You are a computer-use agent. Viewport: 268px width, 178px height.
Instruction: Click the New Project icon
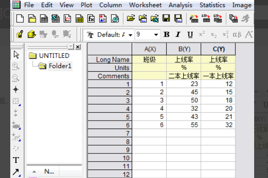coord(20,18)
